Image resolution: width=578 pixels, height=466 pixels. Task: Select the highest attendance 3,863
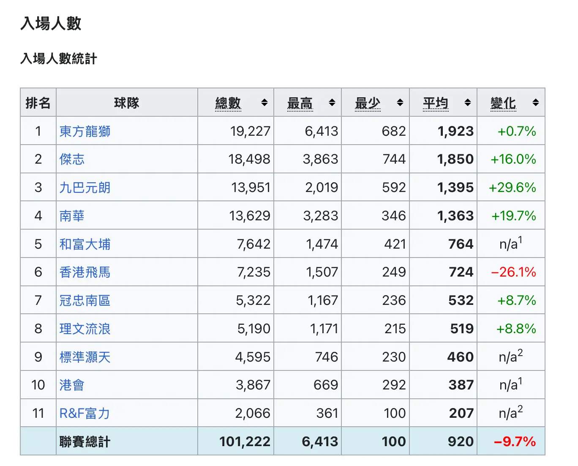point(320,159)
